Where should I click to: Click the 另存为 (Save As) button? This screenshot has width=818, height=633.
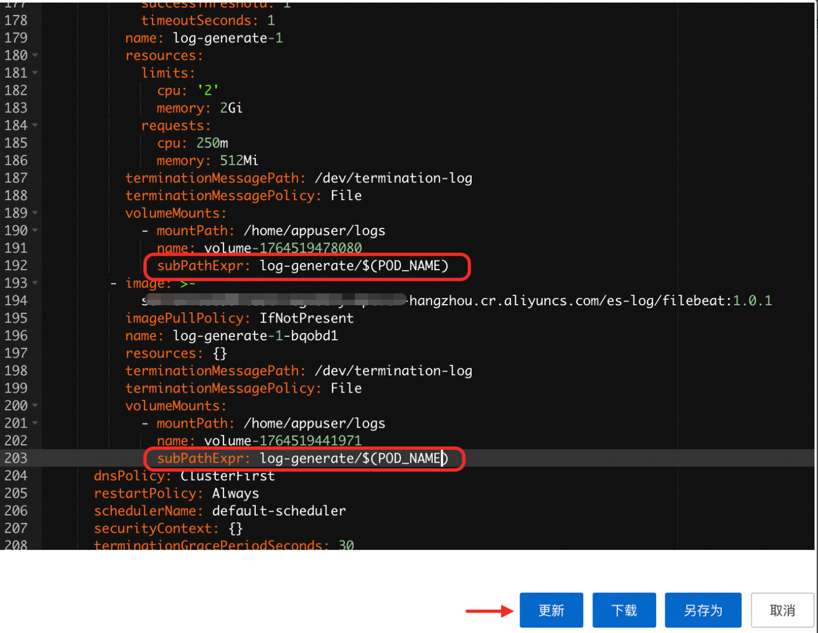click(x=703, y=610)
